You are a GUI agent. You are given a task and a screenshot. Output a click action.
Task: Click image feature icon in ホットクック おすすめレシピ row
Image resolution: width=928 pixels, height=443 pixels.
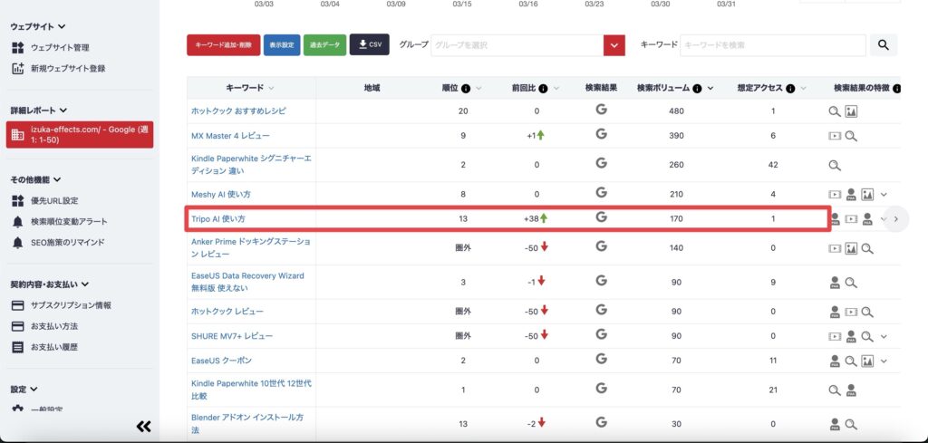(851, 111)
